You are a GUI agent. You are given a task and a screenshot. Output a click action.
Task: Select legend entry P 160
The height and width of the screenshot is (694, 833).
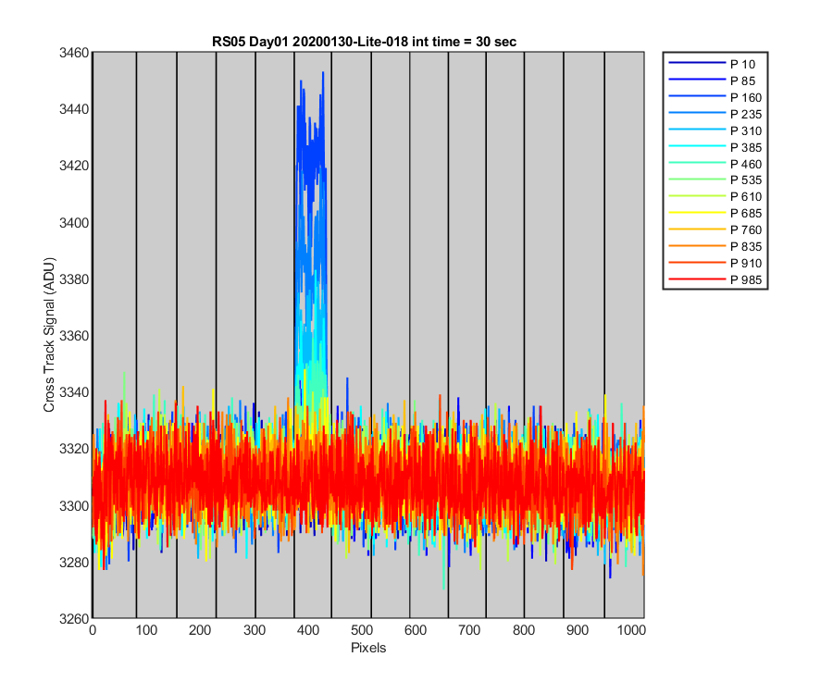click(715, 98)
